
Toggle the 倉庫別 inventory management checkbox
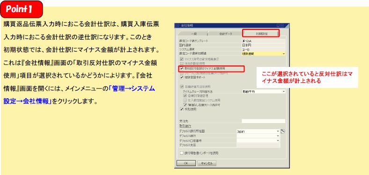185,96
